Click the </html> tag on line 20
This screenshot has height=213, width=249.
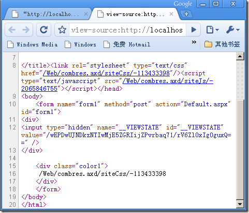[x=34, y=205]
